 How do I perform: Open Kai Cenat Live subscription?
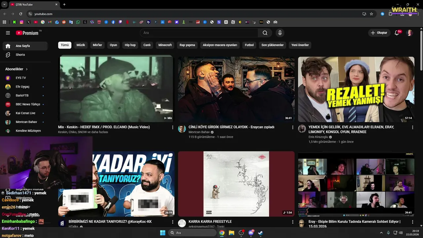(25, 113)
